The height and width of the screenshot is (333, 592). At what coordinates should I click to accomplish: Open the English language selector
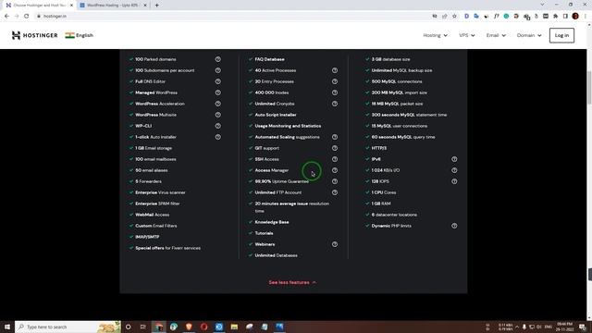click(80, 35)
